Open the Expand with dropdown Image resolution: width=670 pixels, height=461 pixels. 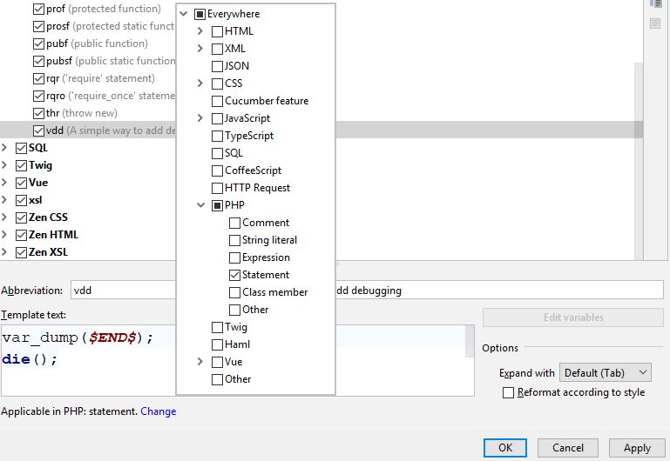pyautogui.click(x=605, y=373)
